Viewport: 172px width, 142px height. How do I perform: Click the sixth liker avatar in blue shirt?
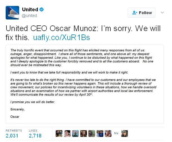[100, 134]
